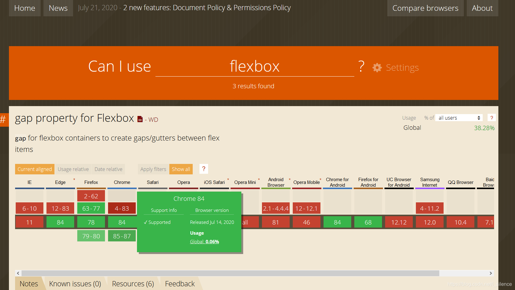This screenshot has height=290, width=515.
Task: Click the flexbox search input field
Action: coord(255,66)
